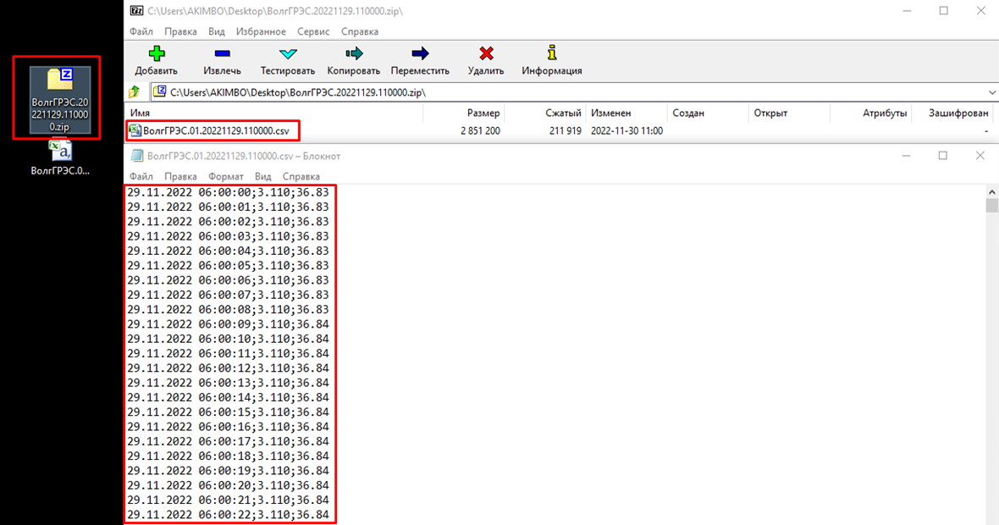Image resolution: width=999 pixels, height=525 pixels.
Task: Click the Move arrow icon in toolbar
Action: coord(420,54)
